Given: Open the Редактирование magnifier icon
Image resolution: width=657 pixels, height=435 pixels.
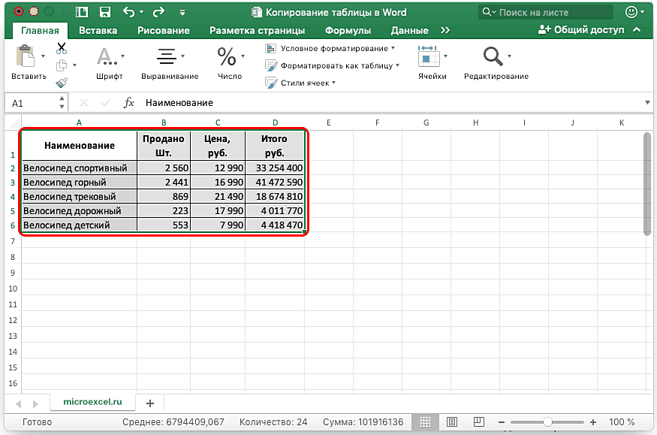Looking at the screenshot, I should (x=493, y=56).
